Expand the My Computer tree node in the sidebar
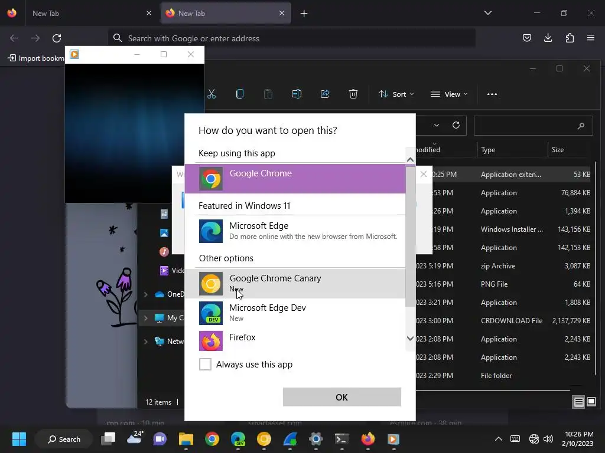The height and width of the screenshot is (453, 605). (x=146, y=318)
